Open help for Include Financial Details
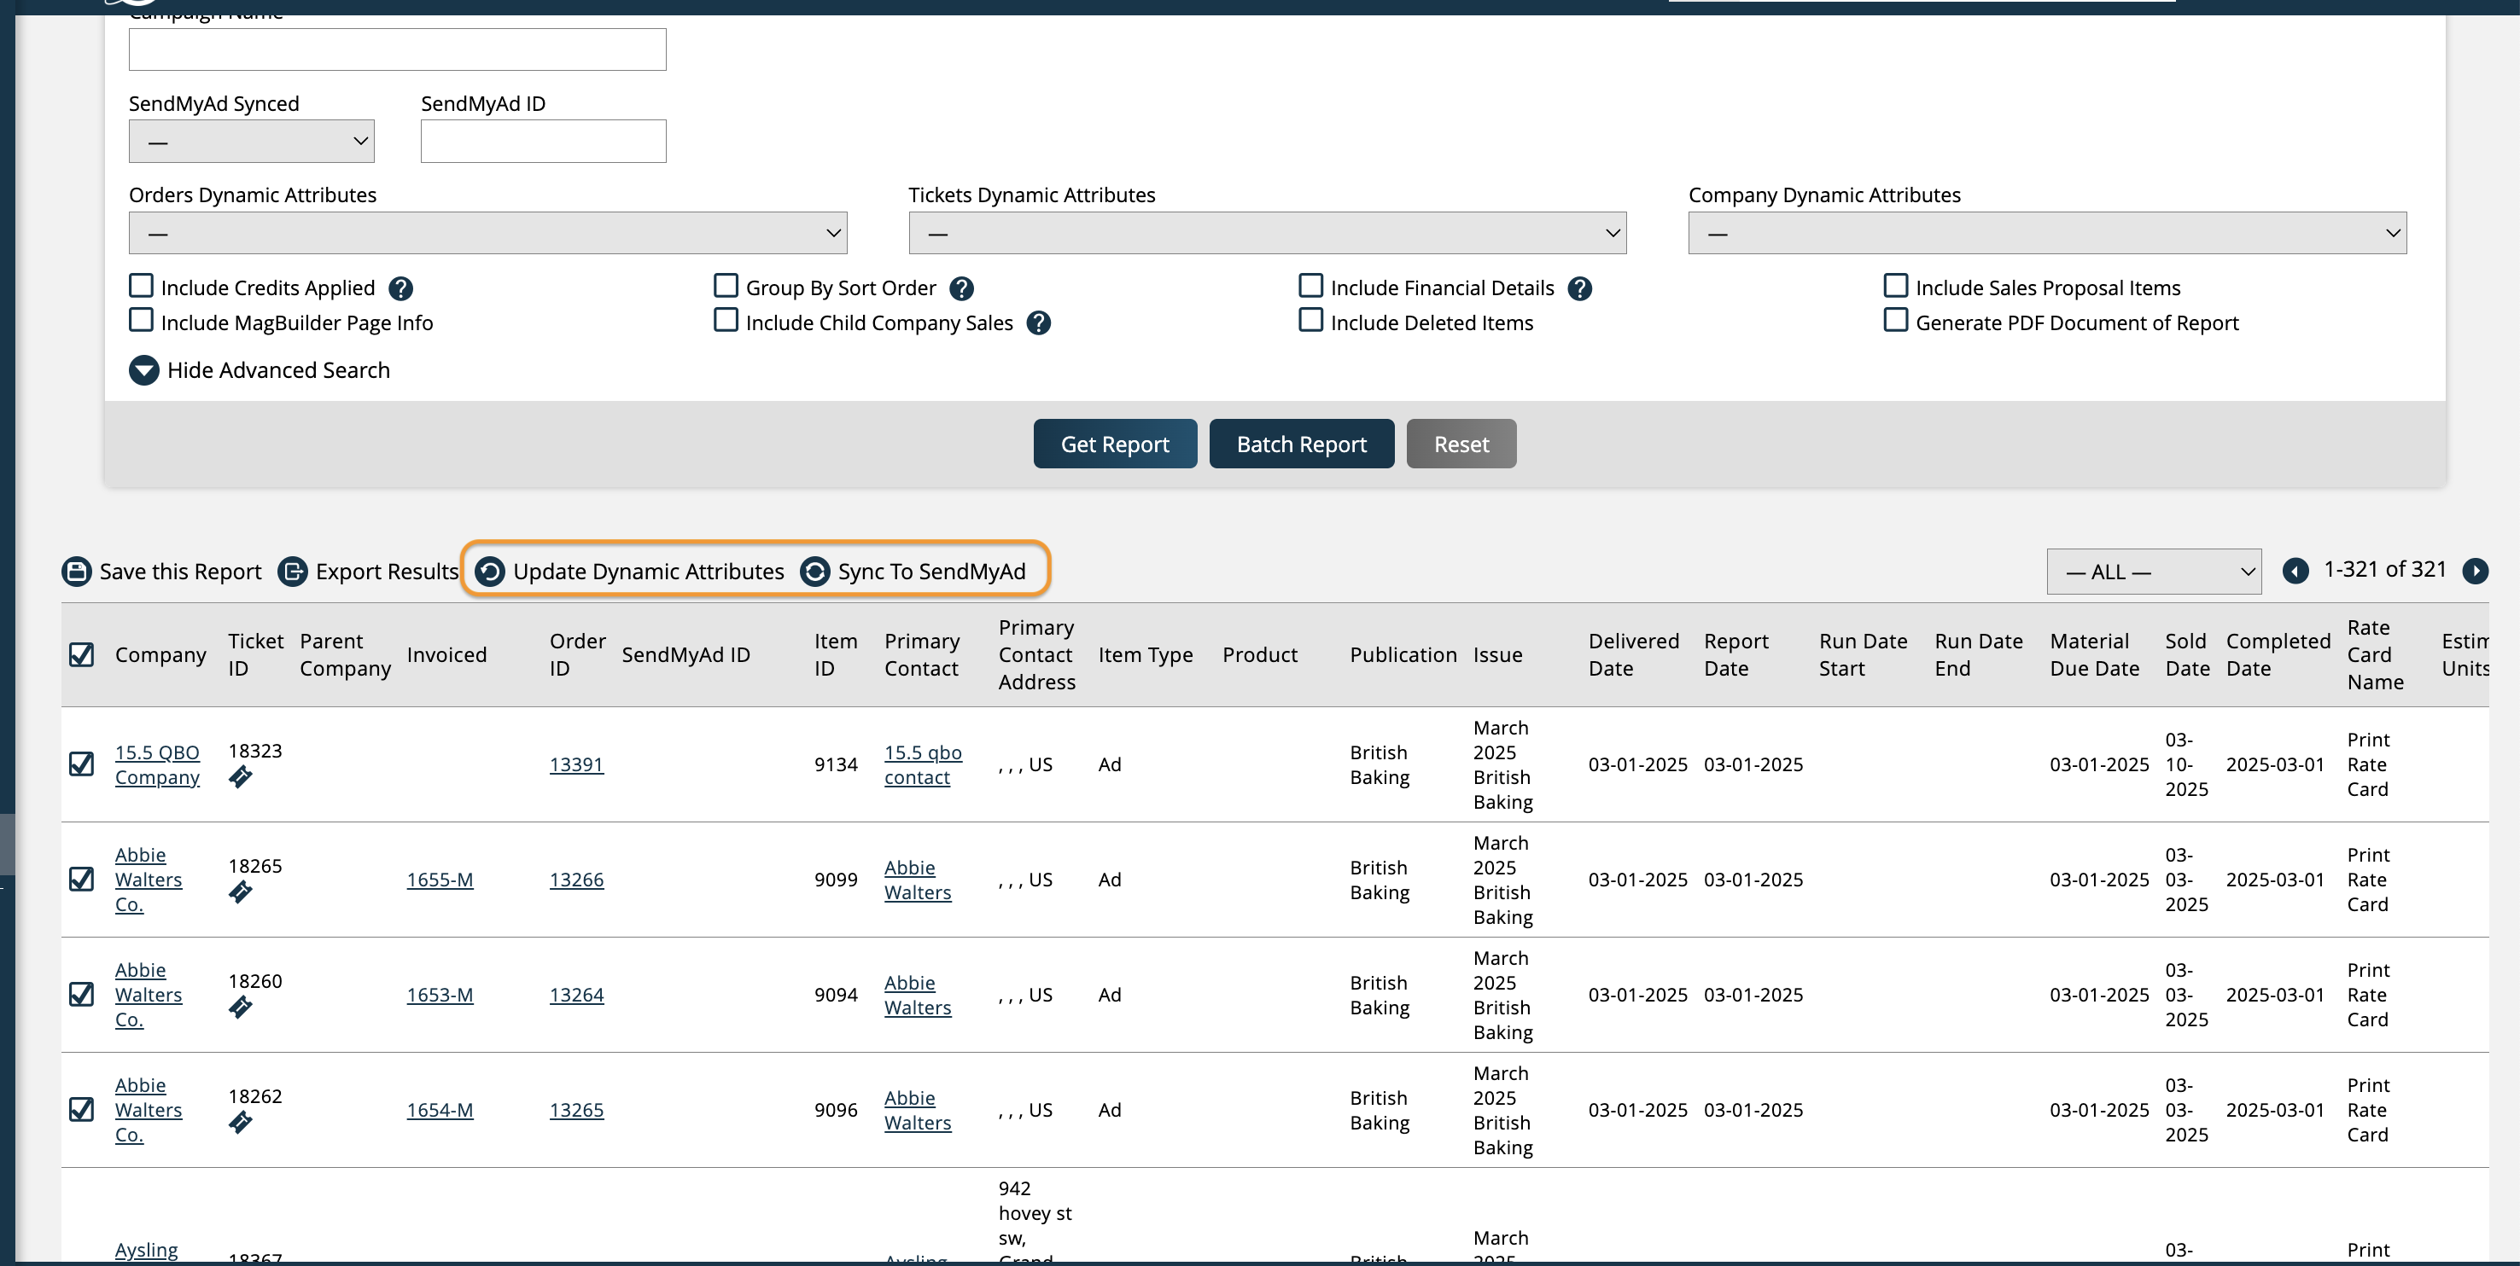Screen dimensions: 2520x1266 tap(1580, 288)
